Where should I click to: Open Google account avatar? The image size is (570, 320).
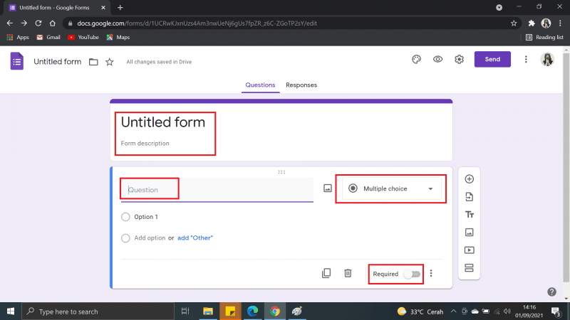pos(546,59)
